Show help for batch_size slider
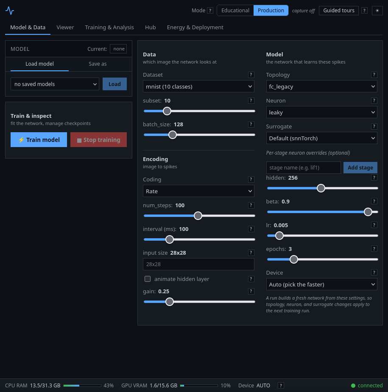 coord(251,124)
